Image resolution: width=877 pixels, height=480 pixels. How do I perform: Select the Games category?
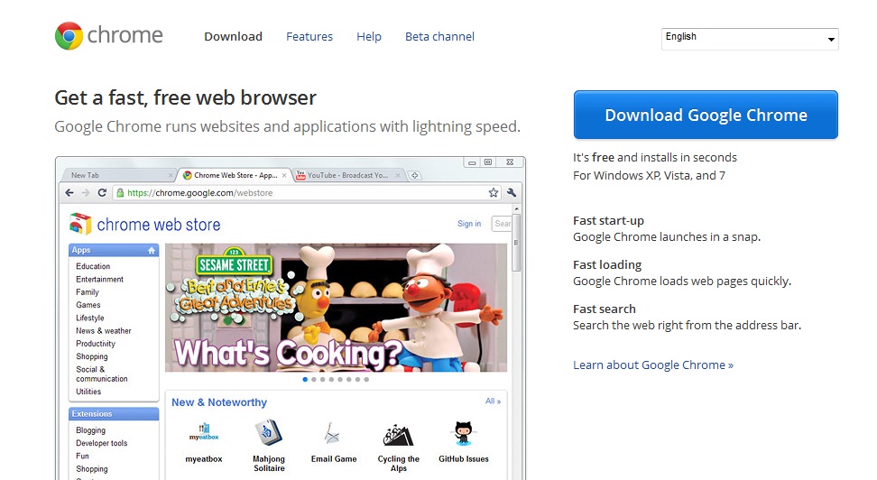point(88,305)
